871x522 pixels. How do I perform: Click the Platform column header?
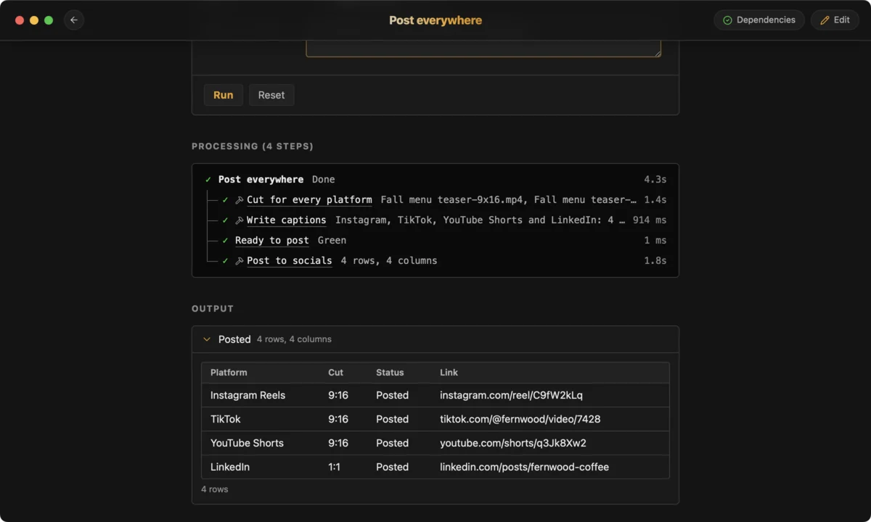(229, 372)
